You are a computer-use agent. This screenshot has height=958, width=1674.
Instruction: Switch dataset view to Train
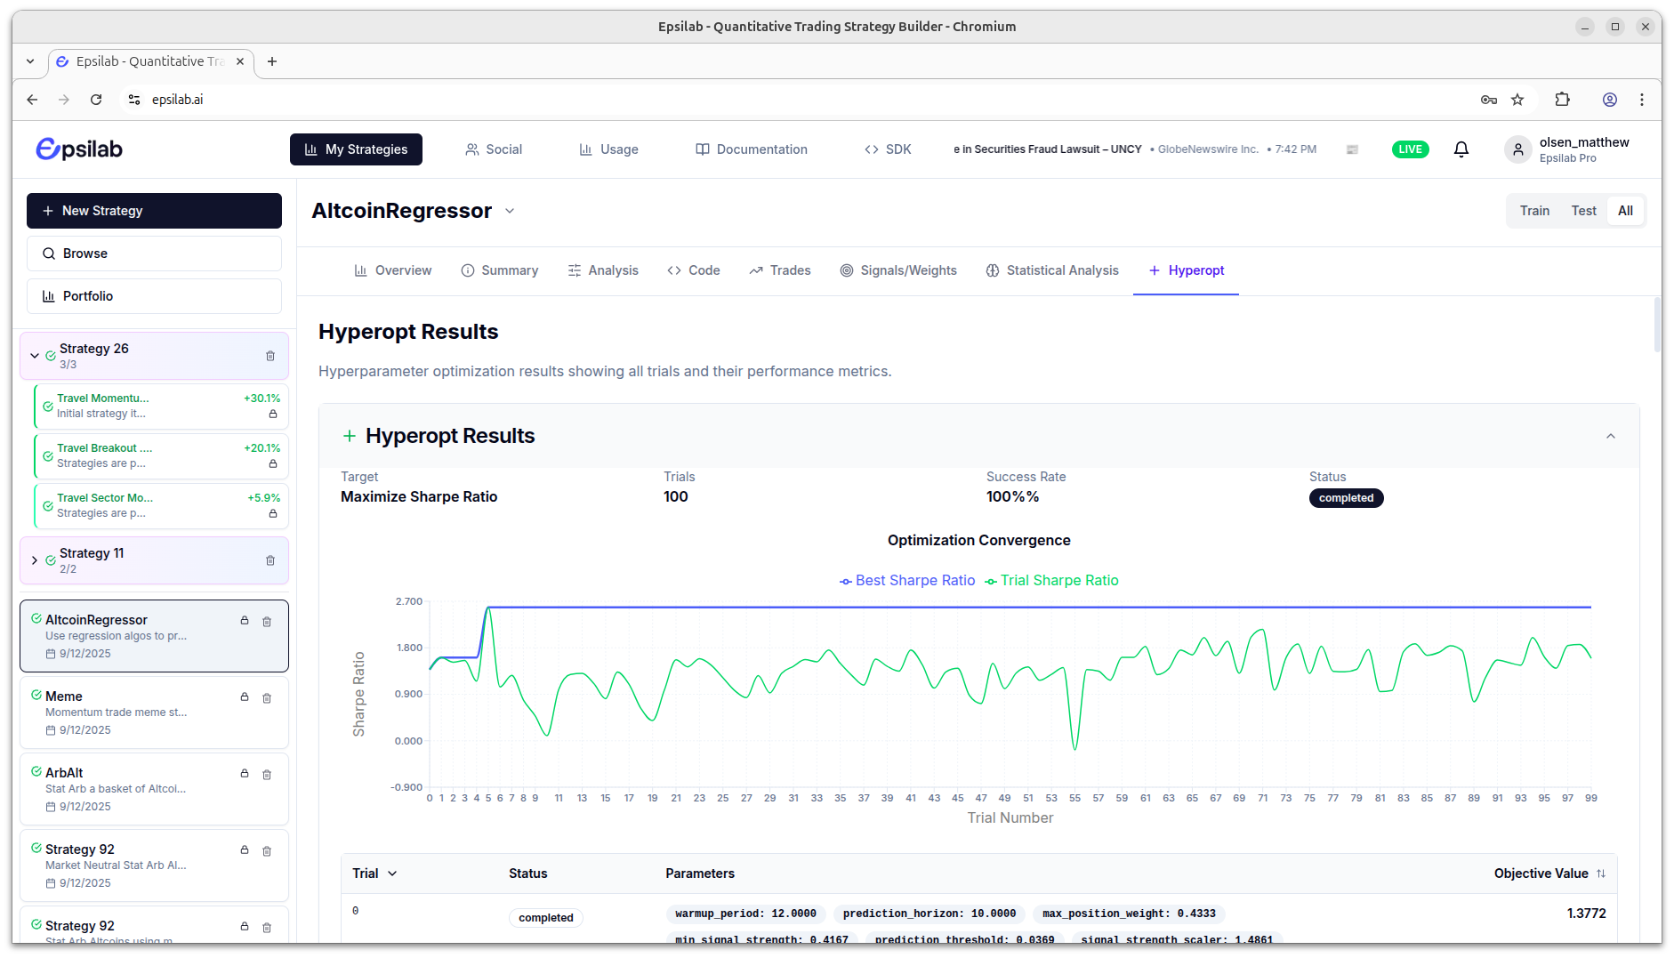[x=1534, y=211]
